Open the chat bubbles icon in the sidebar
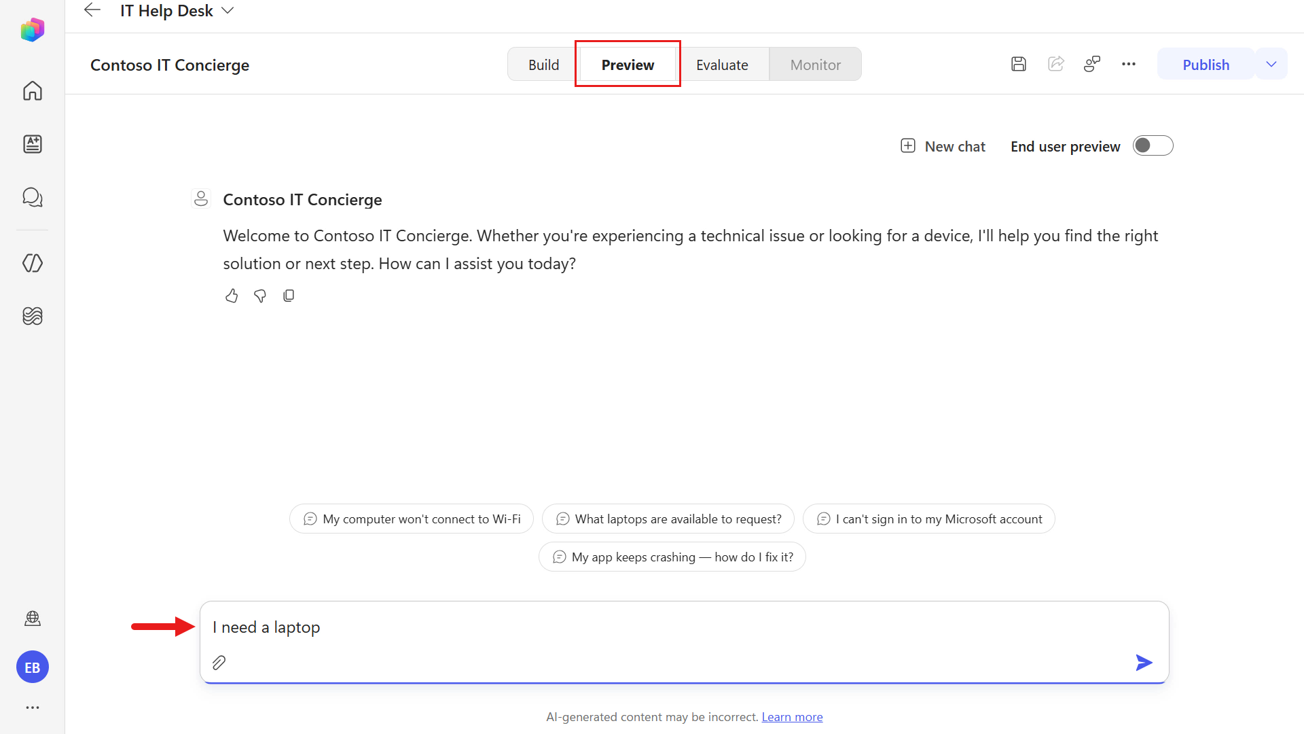1304x734 pixels. (33, 197)
